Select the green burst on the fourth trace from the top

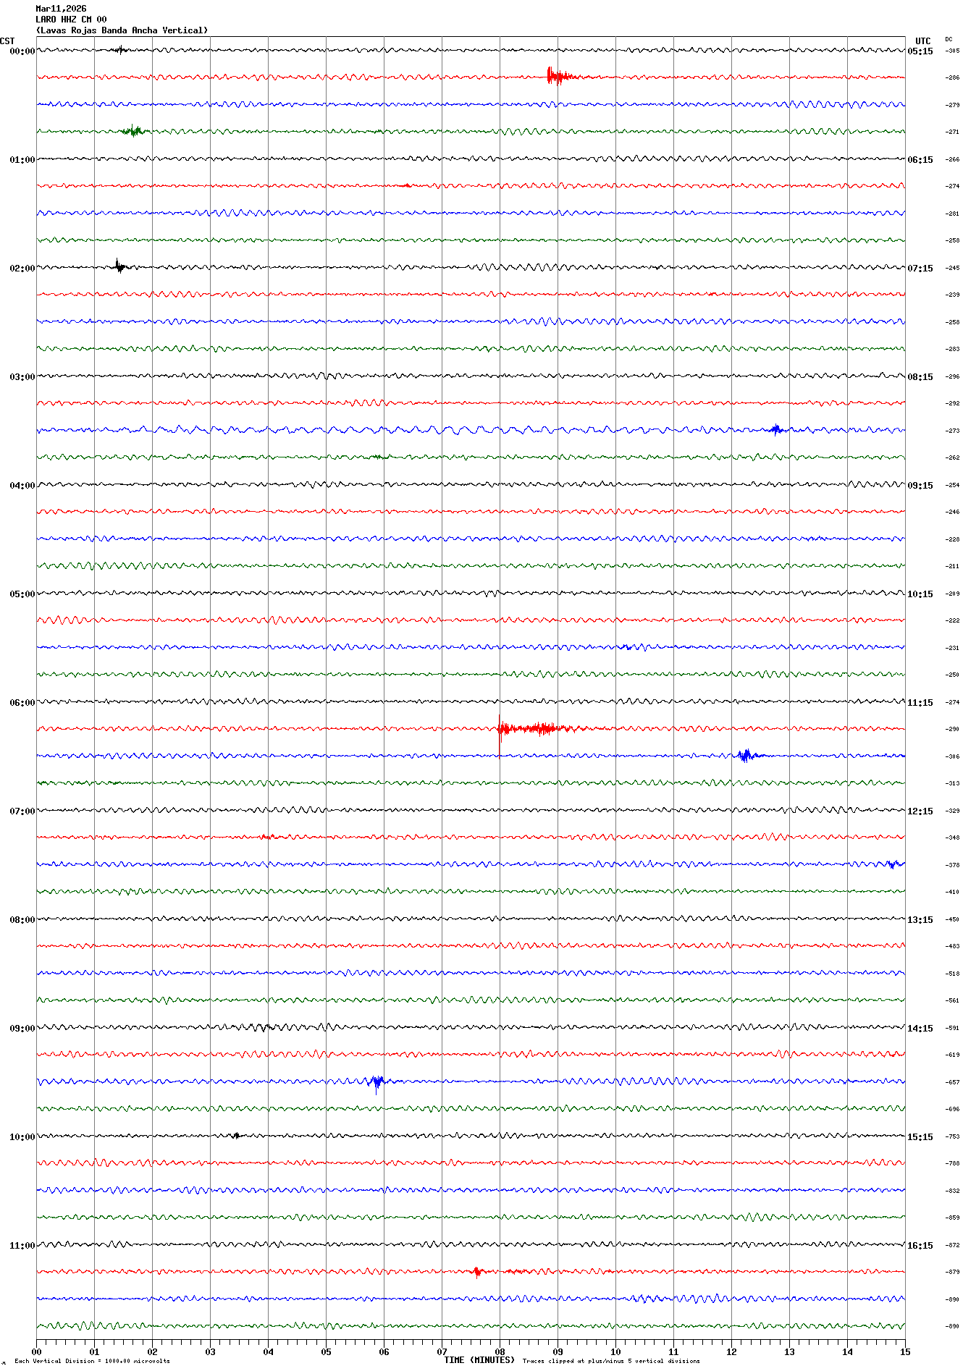click(x=133, y=131)
